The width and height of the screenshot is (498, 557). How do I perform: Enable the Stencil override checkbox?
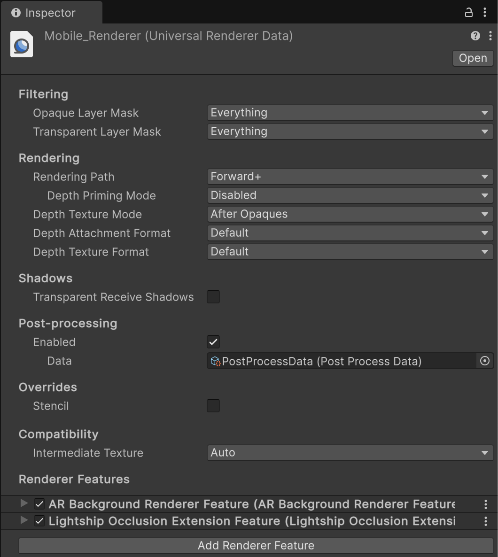point(213,406)
